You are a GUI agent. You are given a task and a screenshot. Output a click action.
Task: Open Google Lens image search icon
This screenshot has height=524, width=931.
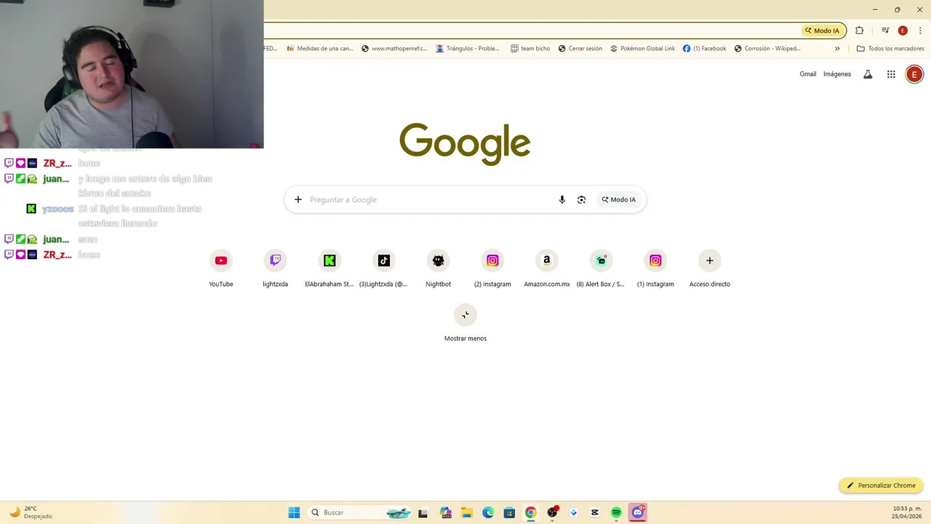pos(581,199)
